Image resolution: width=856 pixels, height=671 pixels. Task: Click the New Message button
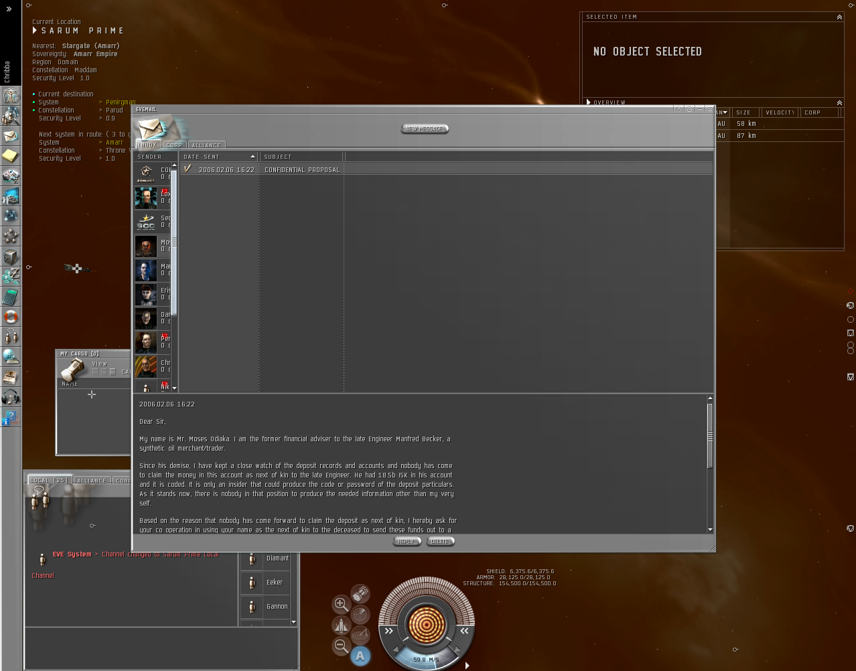point(425,129)
